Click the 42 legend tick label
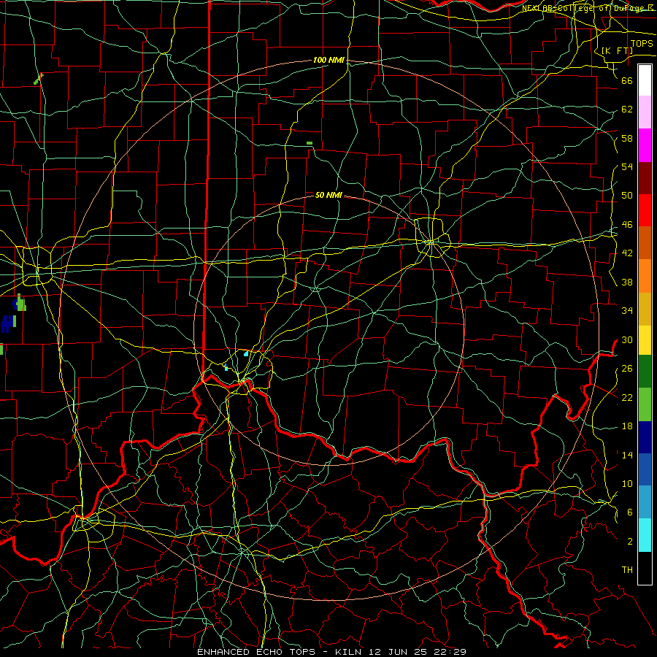Viewport: 657px width, 657px height. coord(627,253)
